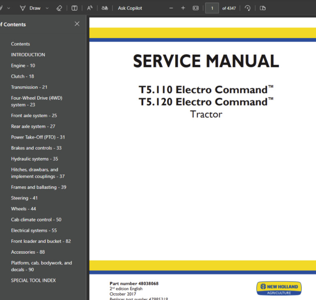This screenshot has width=316, height=300.
Task: Select Hitches, drawbars, and implement couplings - 37
Action: tap(38, 173)
